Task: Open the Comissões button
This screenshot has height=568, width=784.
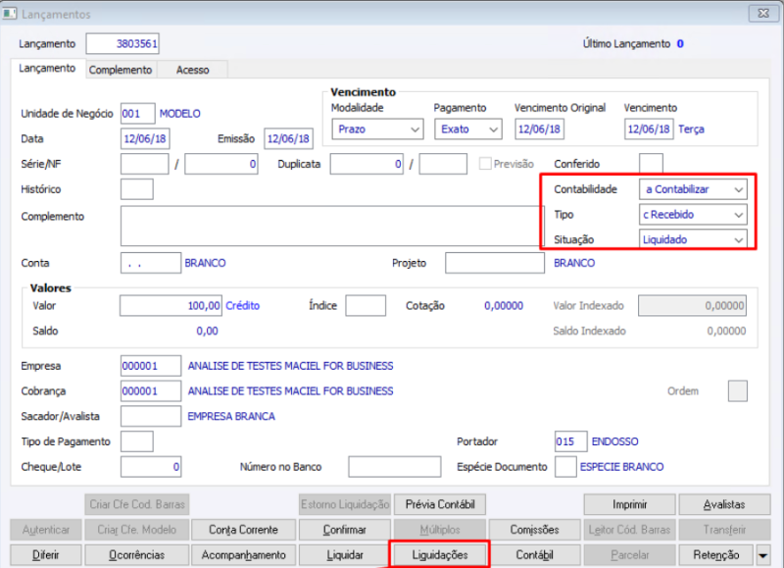Action: tap(534, 530)
